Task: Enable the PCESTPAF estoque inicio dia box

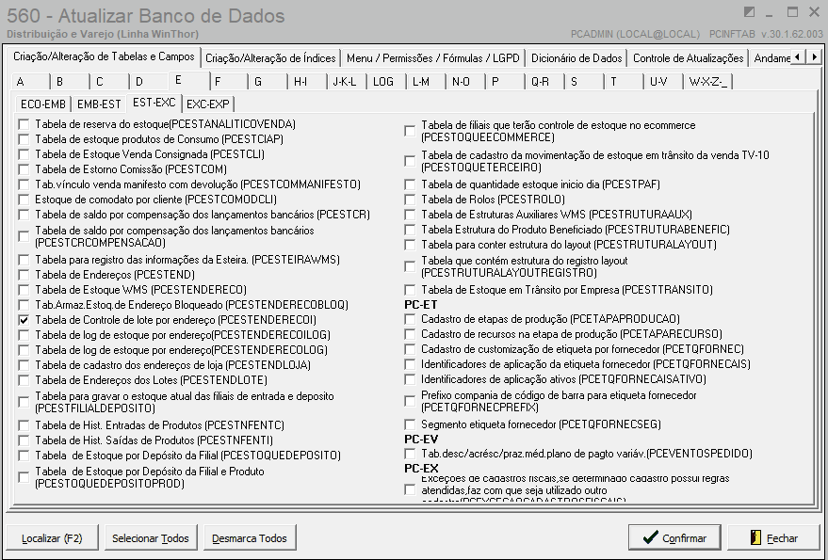Action: 410,184
